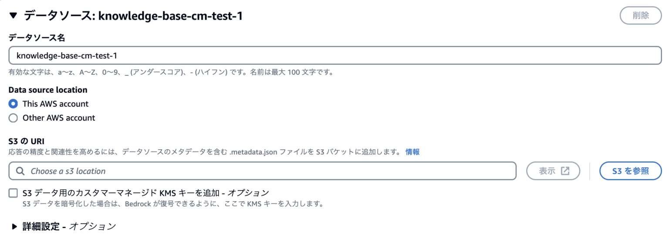Click the Data source location heading
This screenshot has height=242, width=669.
coord(48,90)
